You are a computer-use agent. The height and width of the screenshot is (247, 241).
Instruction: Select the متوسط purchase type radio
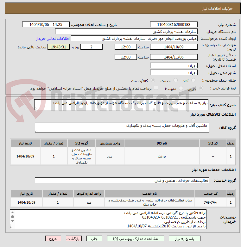(181, 88)
